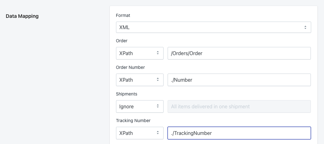The height and width of the screenshot is (144, 324).
Task: Focus the ./Number input field
Action: pos(239,80)
